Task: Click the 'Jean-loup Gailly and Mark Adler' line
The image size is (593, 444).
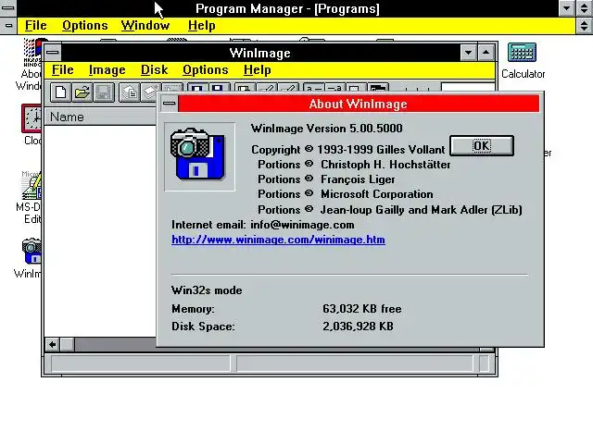Action: 421,210
